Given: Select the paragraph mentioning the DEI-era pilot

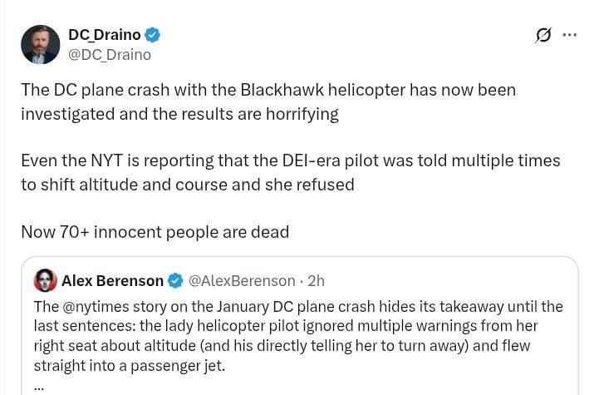Looking at the screenshot, I should point(291,173).
